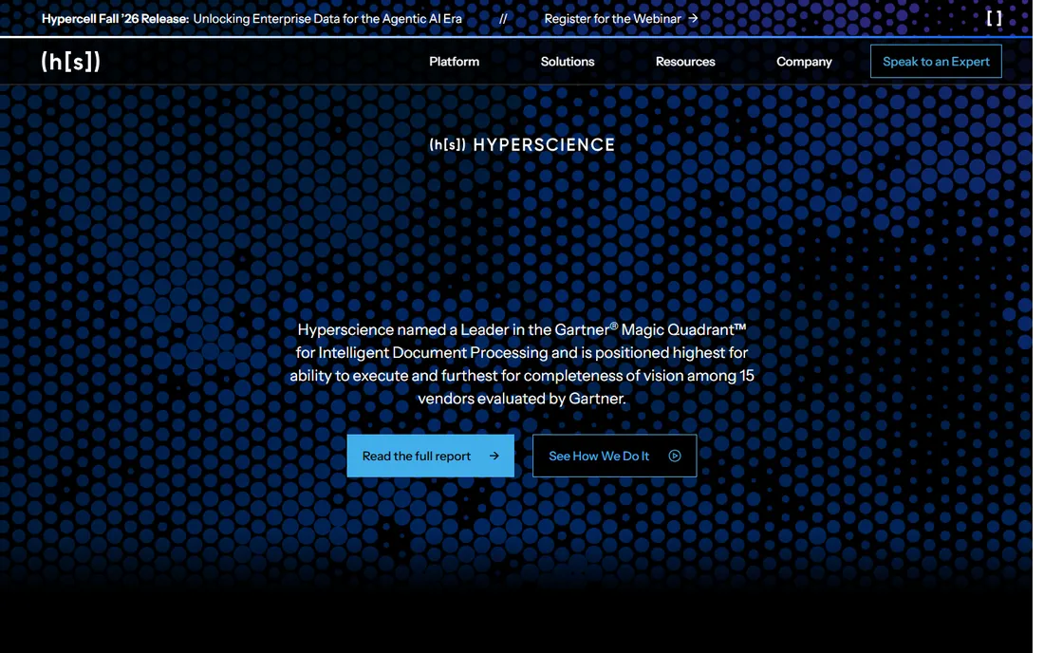Click the Speak to an Expert button
Image resolution: width=1044 pixels, height=653 pixels.
pos(936,62)
